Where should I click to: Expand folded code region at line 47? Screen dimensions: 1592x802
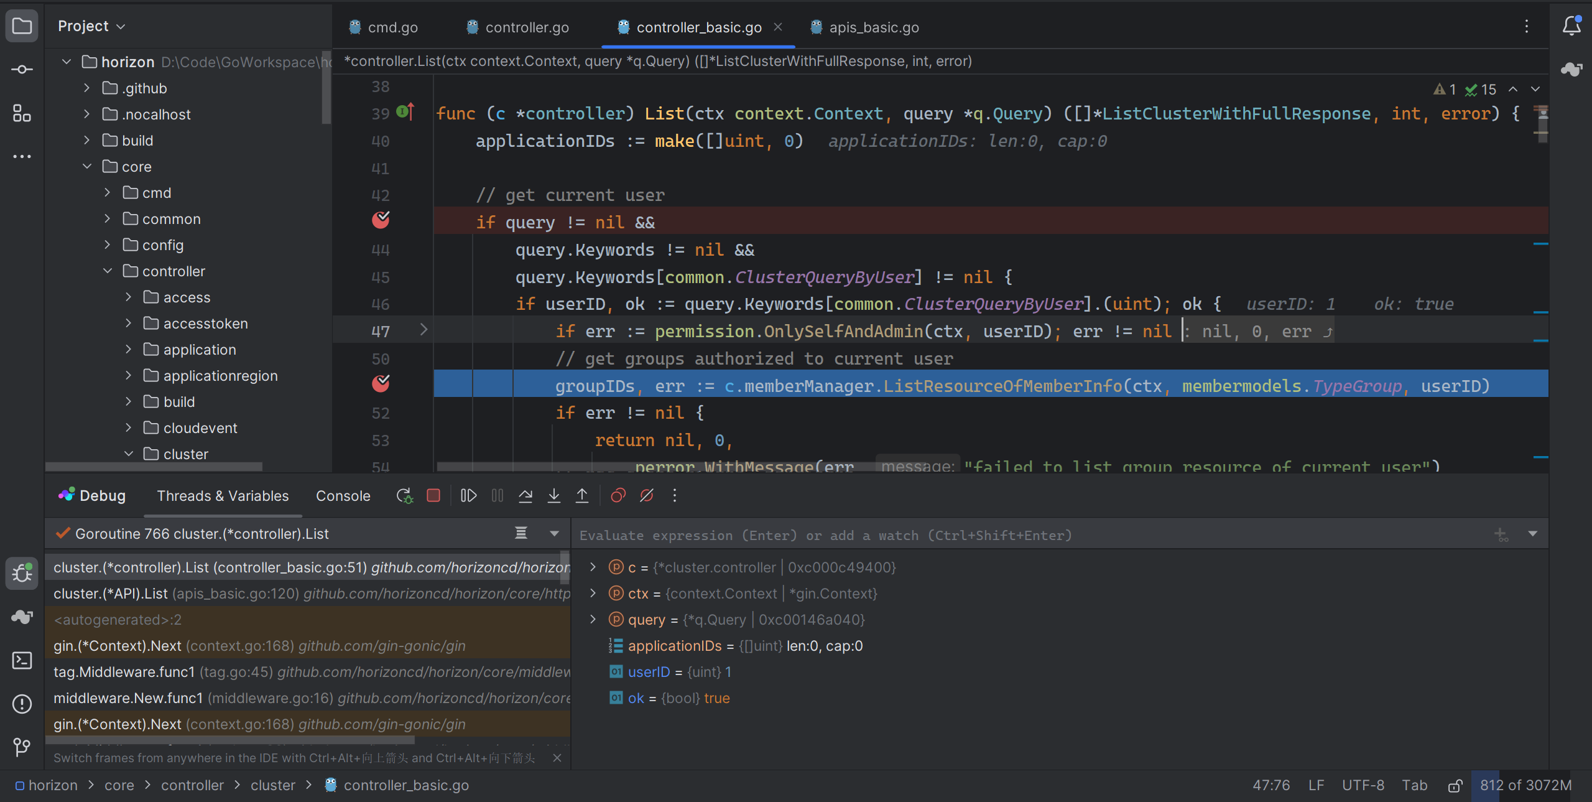click(423, 330)
